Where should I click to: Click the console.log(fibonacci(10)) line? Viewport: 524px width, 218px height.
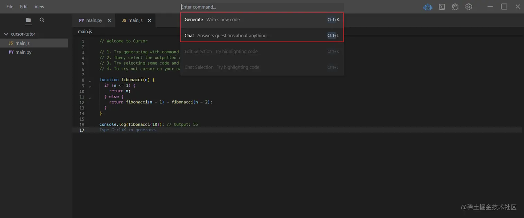click(149, 124)
